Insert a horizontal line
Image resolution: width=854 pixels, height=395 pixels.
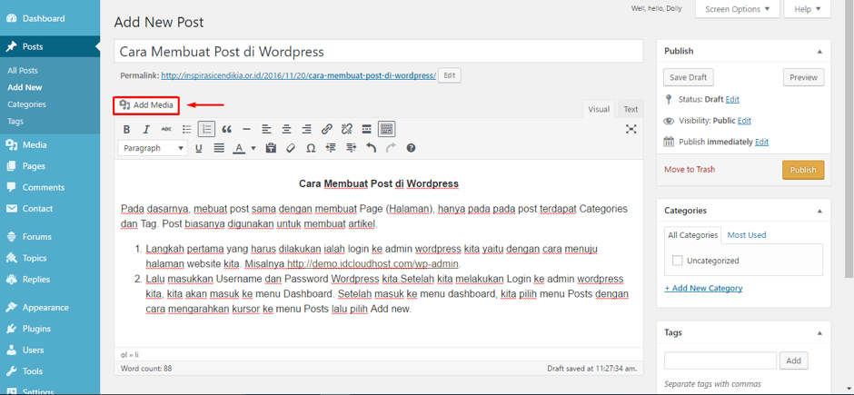click(247, 130)
